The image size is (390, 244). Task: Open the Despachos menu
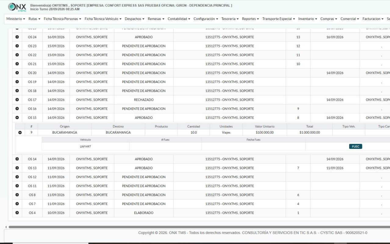[134, 19]
